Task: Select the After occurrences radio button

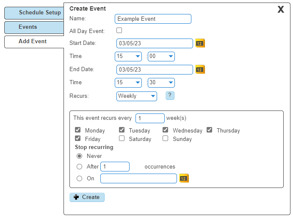Action: point(80,166)
